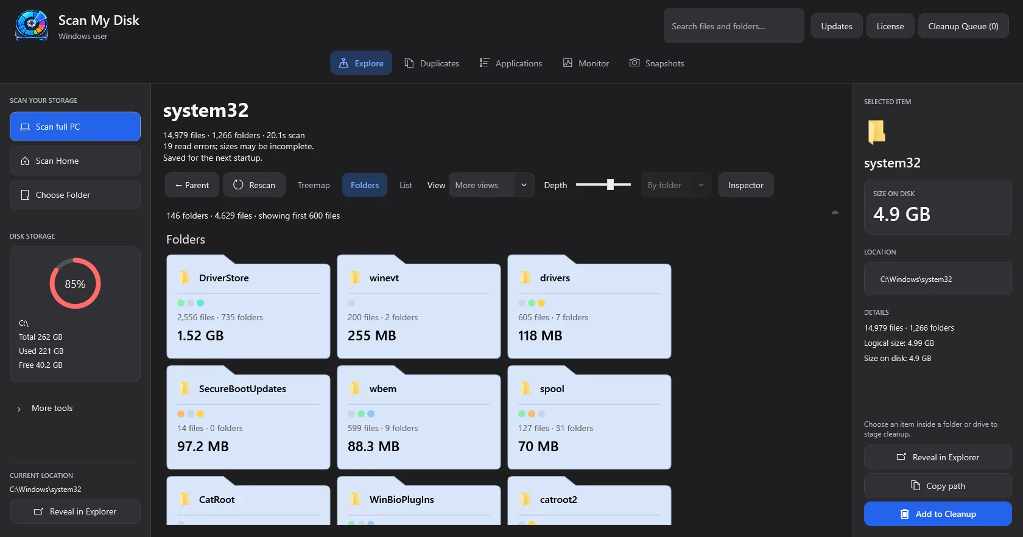Click the selected item's large folder icon
This screenshot has height=537, width=1023.
click(876, 132)
